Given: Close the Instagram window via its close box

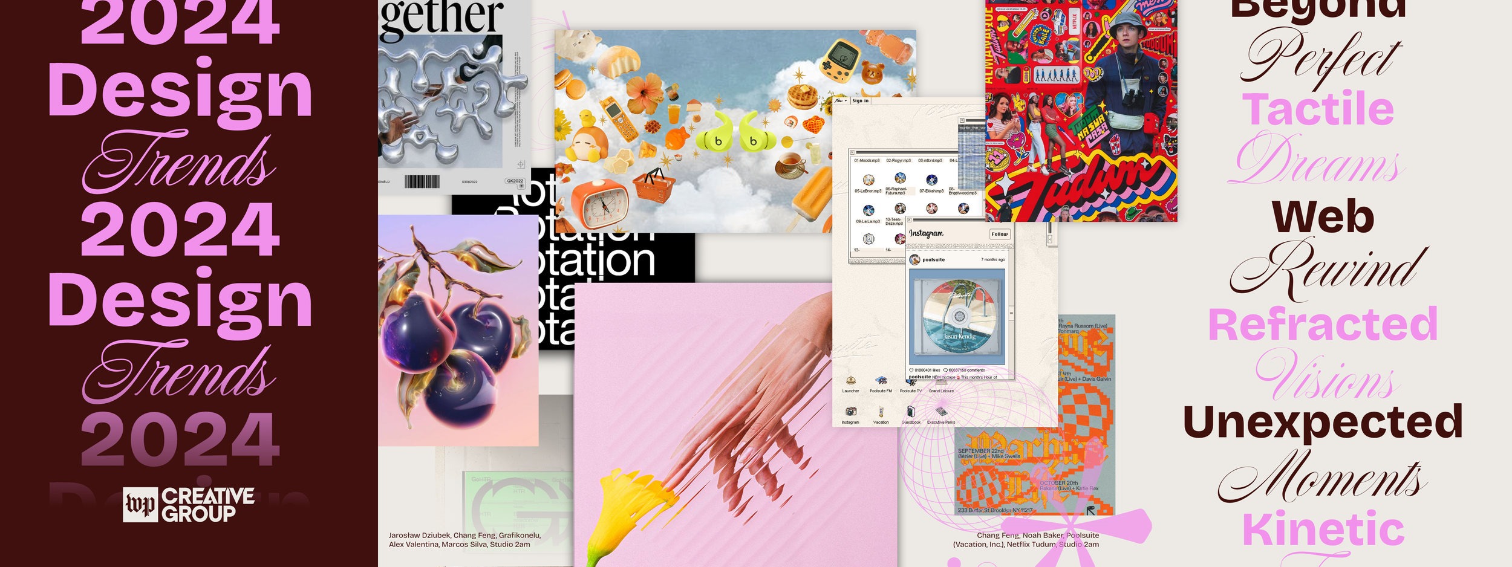Looking at the screenshot, I should coord(909,220).
